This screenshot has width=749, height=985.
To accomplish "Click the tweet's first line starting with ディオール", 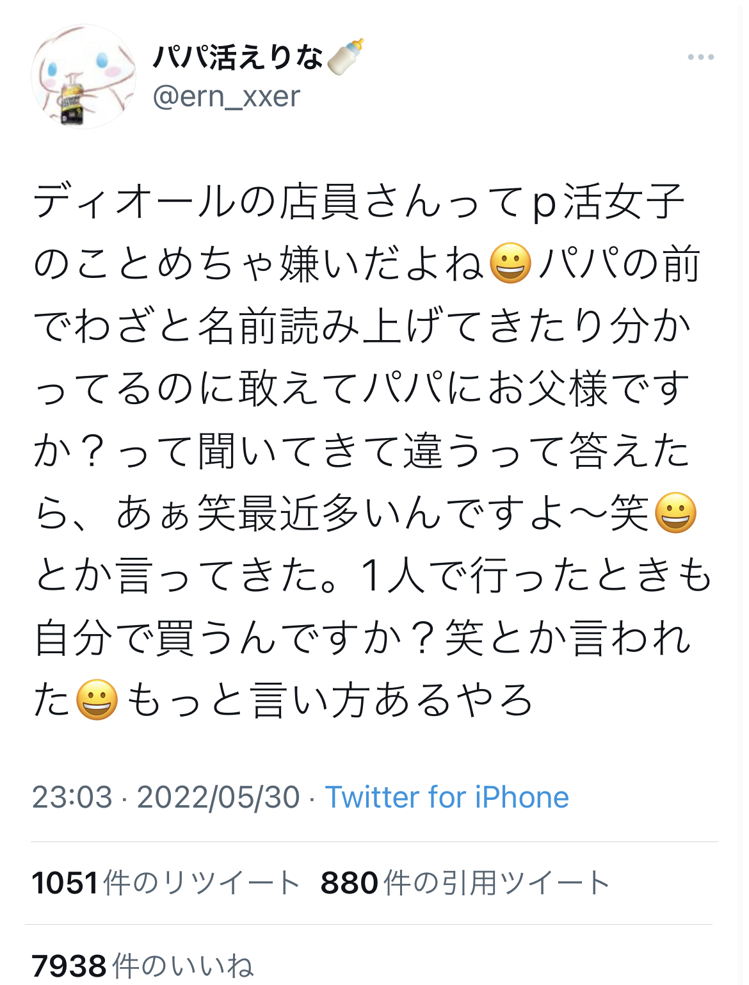I will pos(359,202).
